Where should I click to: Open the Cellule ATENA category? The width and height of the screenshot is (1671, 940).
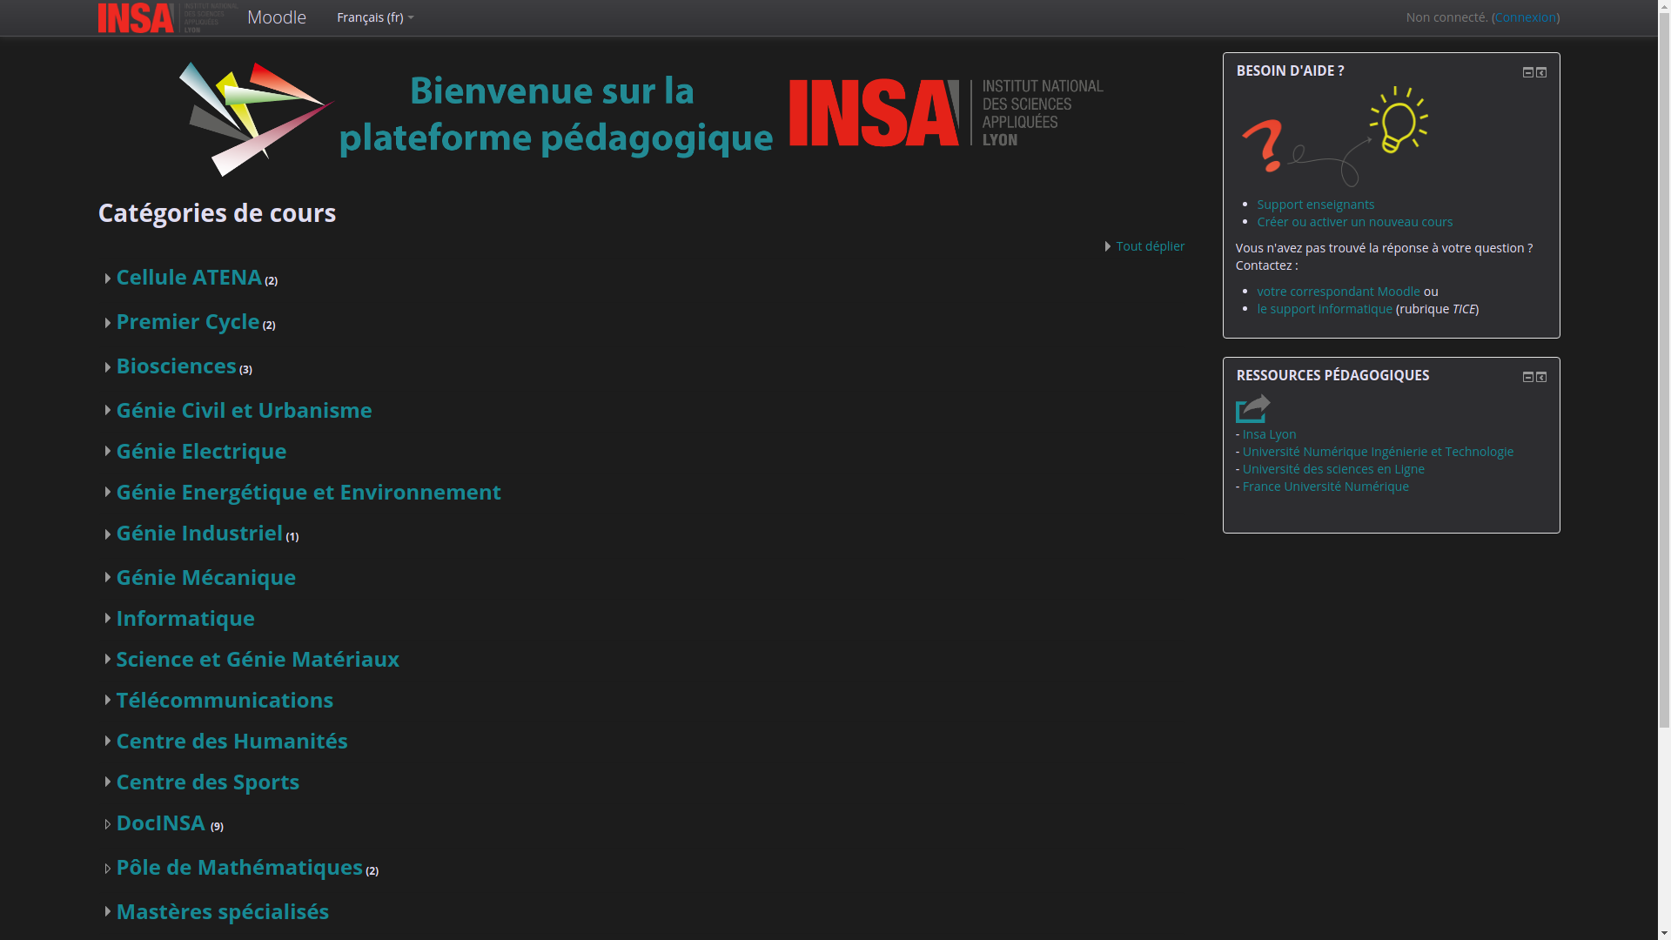[188, 277]
